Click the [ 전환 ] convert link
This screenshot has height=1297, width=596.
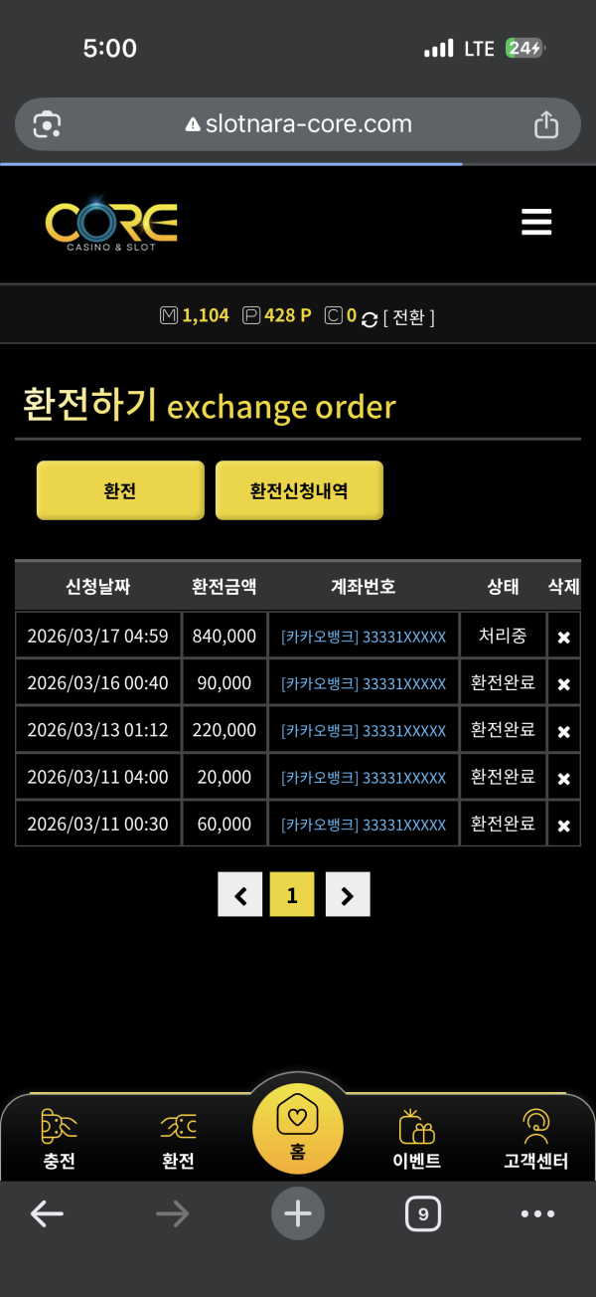click(x=408, y=317)
